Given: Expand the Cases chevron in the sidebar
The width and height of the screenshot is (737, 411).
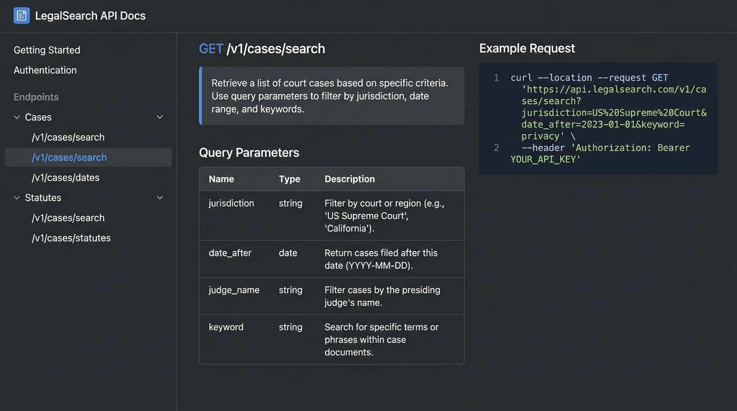Looking at the screenshot, I should [16, 116].
